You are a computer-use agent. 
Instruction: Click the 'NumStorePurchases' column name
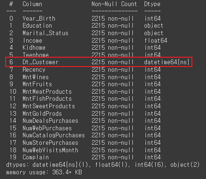50,143
